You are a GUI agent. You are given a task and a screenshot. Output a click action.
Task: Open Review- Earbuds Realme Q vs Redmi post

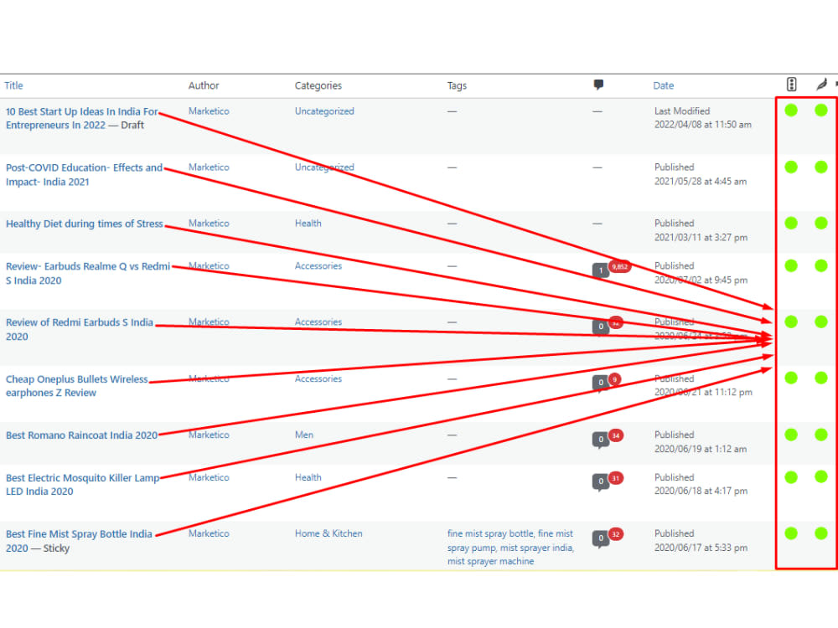point(88,273)
